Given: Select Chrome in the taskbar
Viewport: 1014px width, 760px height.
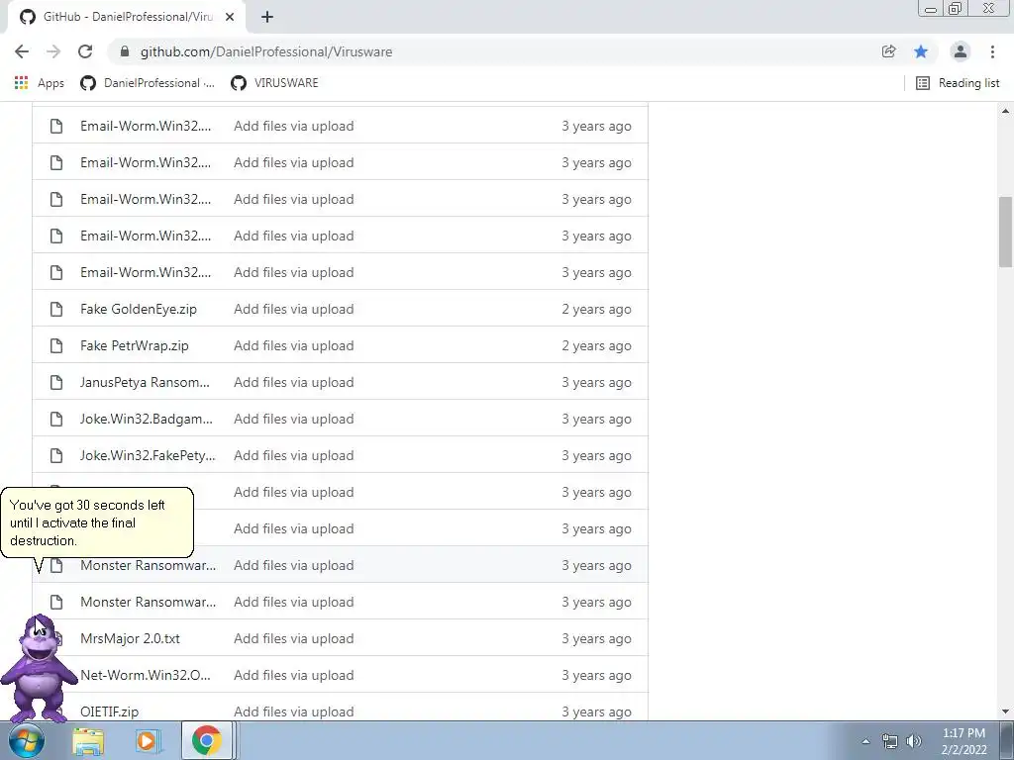Looking at the screenshot, I should coord(206,740).
